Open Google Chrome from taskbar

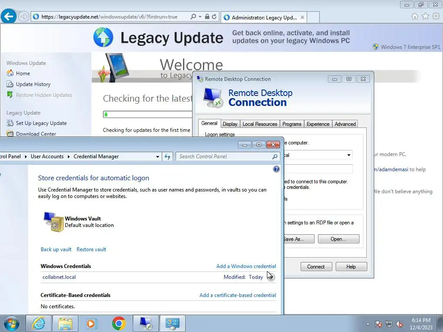click(119, 323)
